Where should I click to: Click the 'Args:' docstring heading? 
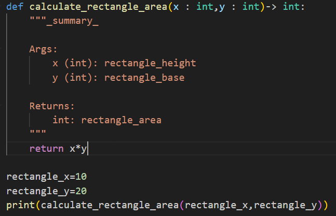click(43, 49)
